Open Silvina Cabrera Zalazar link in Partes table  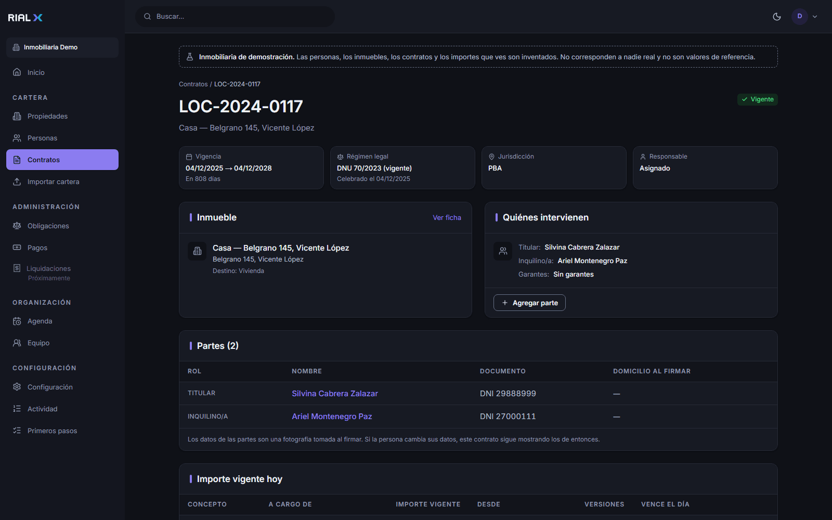pyautogui.click(x=335, y=394)
